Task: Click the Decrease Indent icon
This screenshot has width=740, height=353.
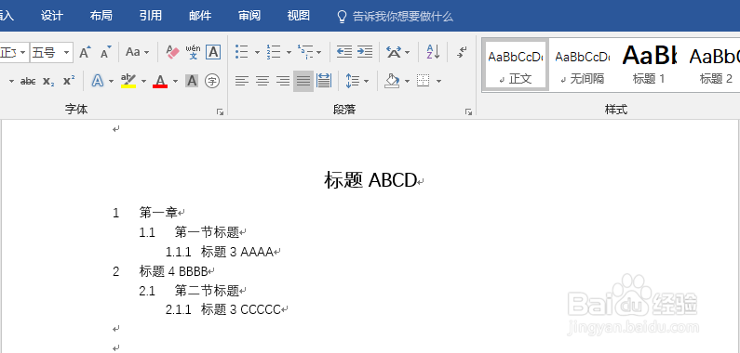Action: [344, 52]
